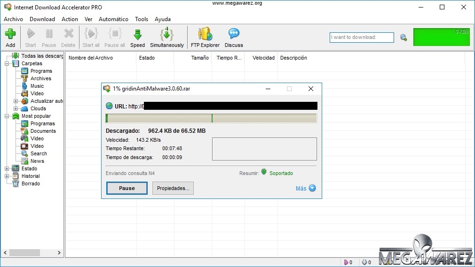Click the sidebar horizontal scrollbar thumb
This screenshot has width=475, height=267.
24,252
